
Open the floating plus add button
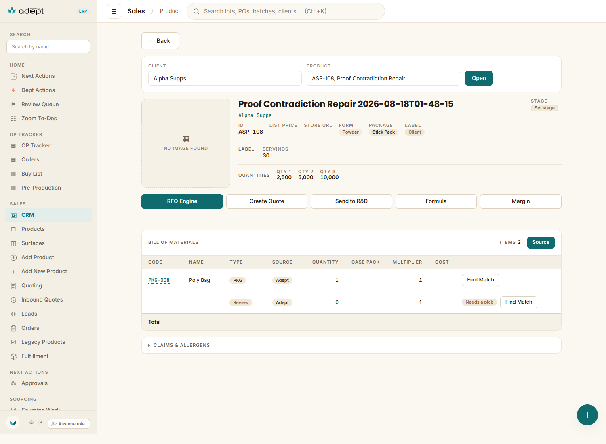tap(587, 415)
